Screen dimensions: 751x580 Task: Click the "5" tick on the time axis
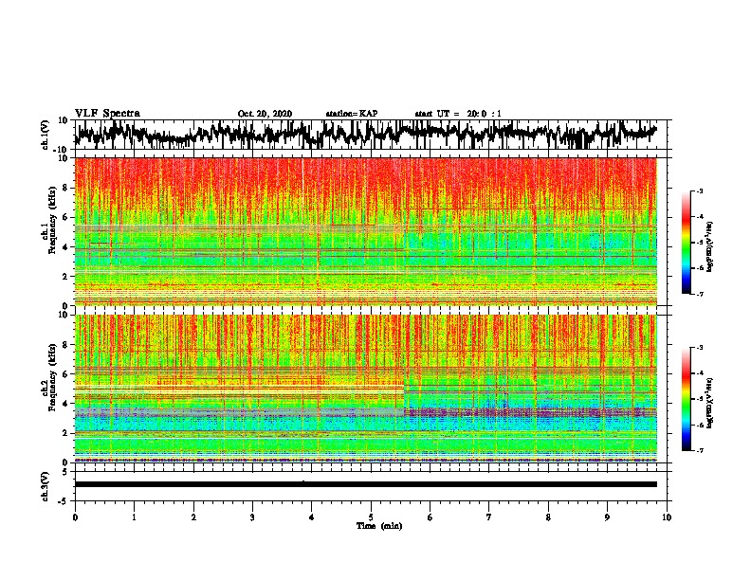(x=371, y=517)
